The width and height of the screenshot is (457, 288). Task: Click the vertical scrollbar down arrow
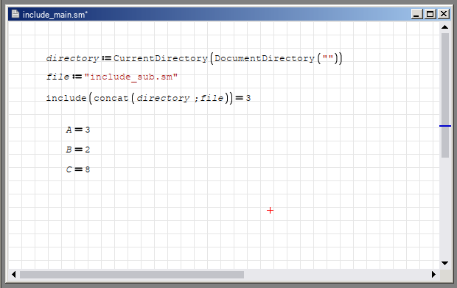click(444, 263)
